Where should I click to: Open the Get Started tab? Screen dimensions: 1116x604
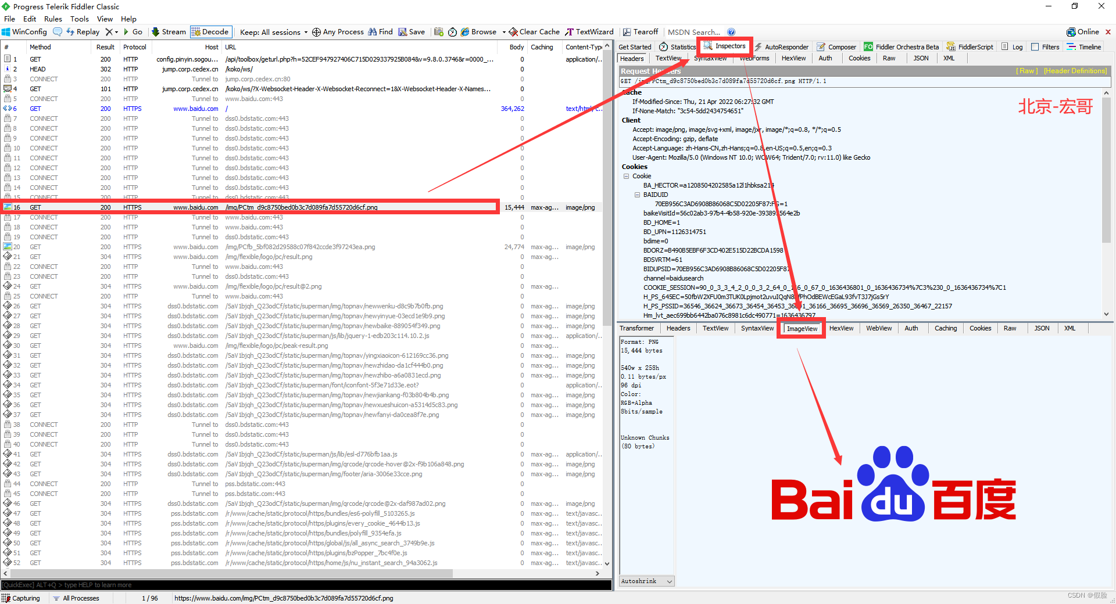tap(635, 47)
